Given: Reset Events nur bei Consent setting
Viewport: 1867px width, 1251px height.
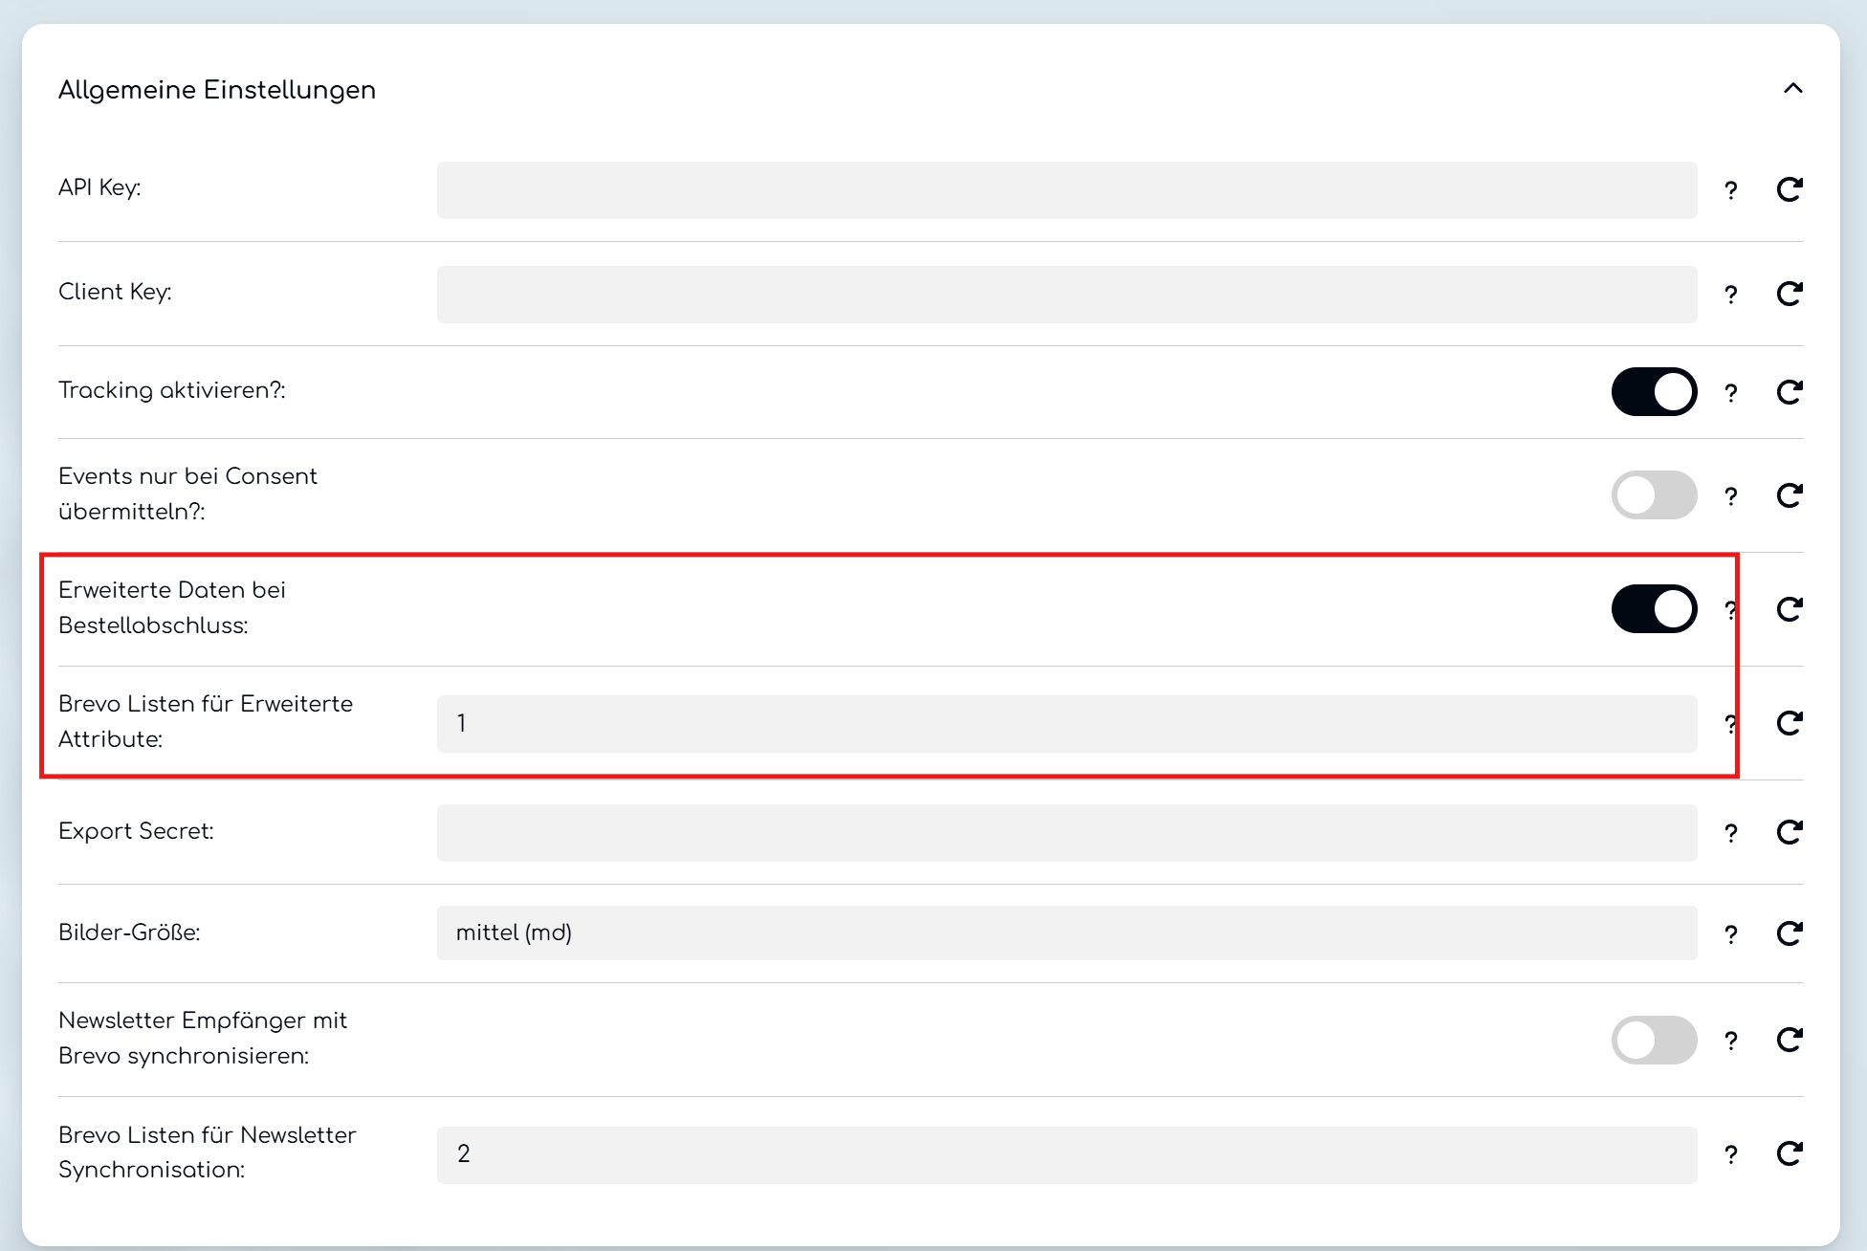Looking at the screenshot, I should click(1789, 495).
